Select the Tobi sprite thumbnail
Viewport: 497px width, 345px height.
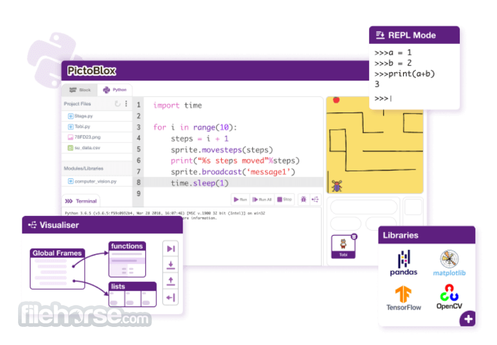tap(343, 246)
